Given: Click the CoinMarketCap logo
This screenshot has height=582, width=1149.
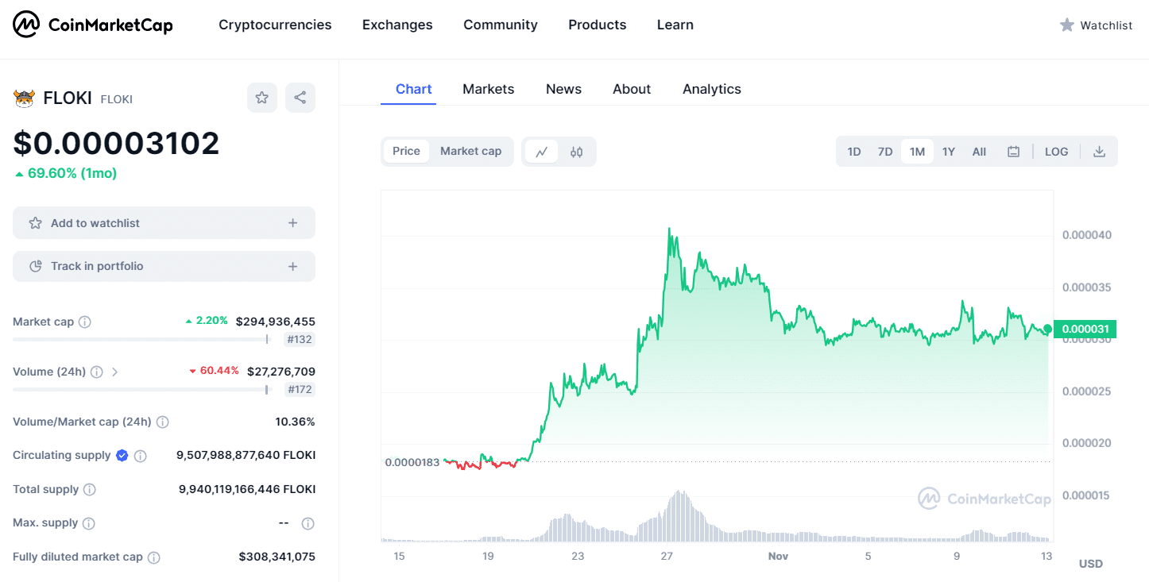Looking at the screenshot, I should [93, 25].
